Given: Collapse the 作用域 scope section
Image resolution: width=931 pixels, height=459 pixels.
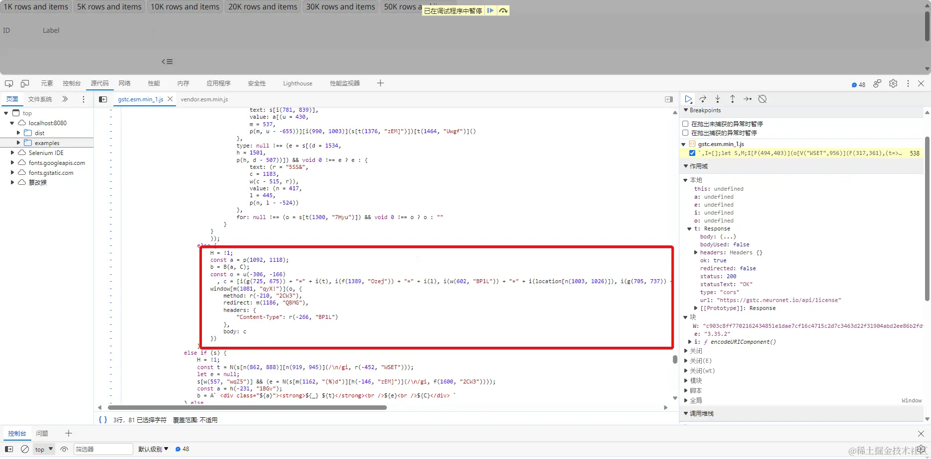Looking at the screenshot, I should click(686, 166).
